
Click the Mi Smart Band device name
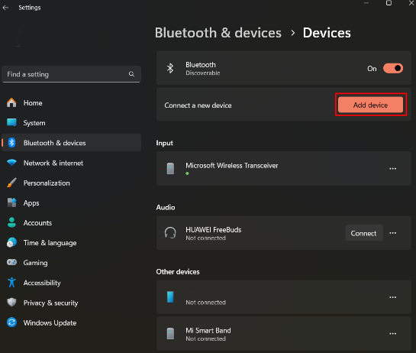(x=208, y=330)
